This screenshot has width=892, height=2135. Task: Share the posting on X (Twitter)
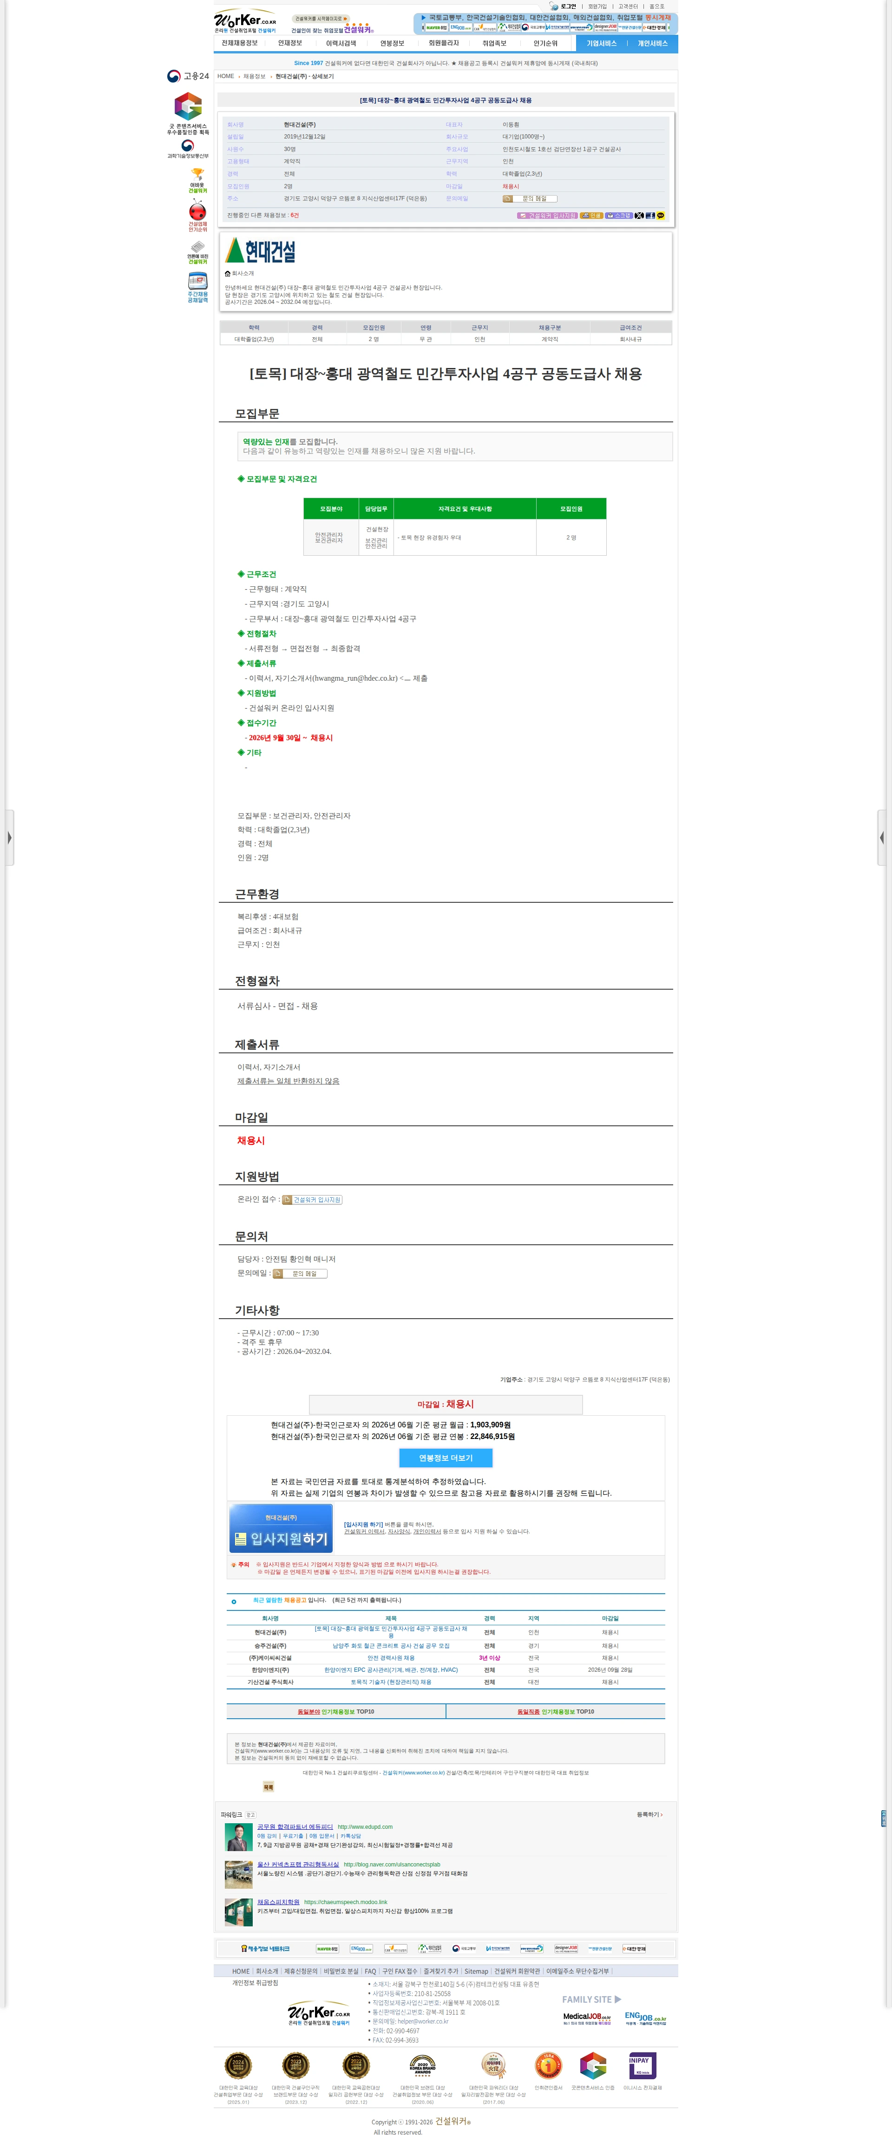coord(639,216)
